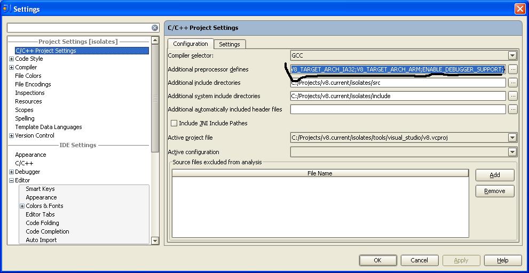The image size is (529, 273).
Task: Select Smart Keys under Editor
Action: (40, 189)
